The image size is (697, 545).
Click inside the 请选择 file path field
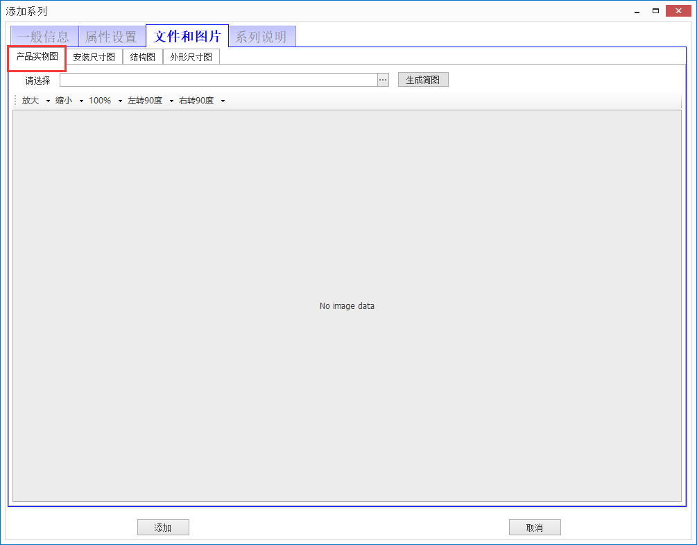tap(218, 79)
